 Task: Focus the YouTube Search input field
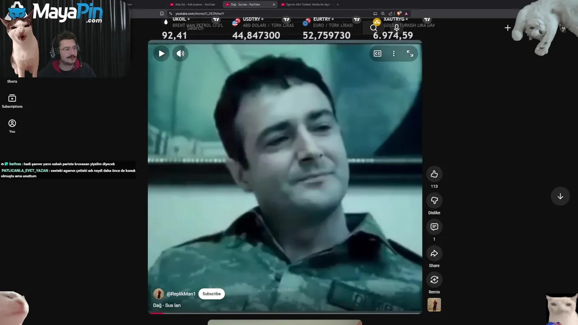click(x=271, y=28)
